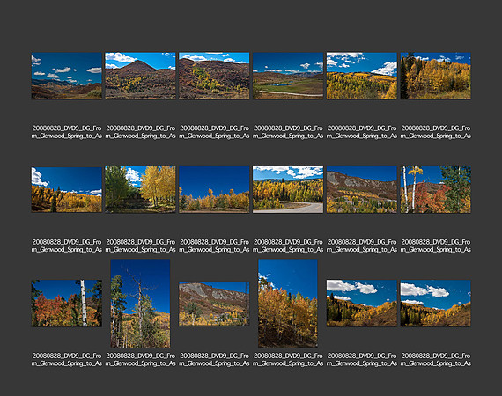Click the filename under the conical mountain peak photo
Screen dimensions: 502x396
140,132
